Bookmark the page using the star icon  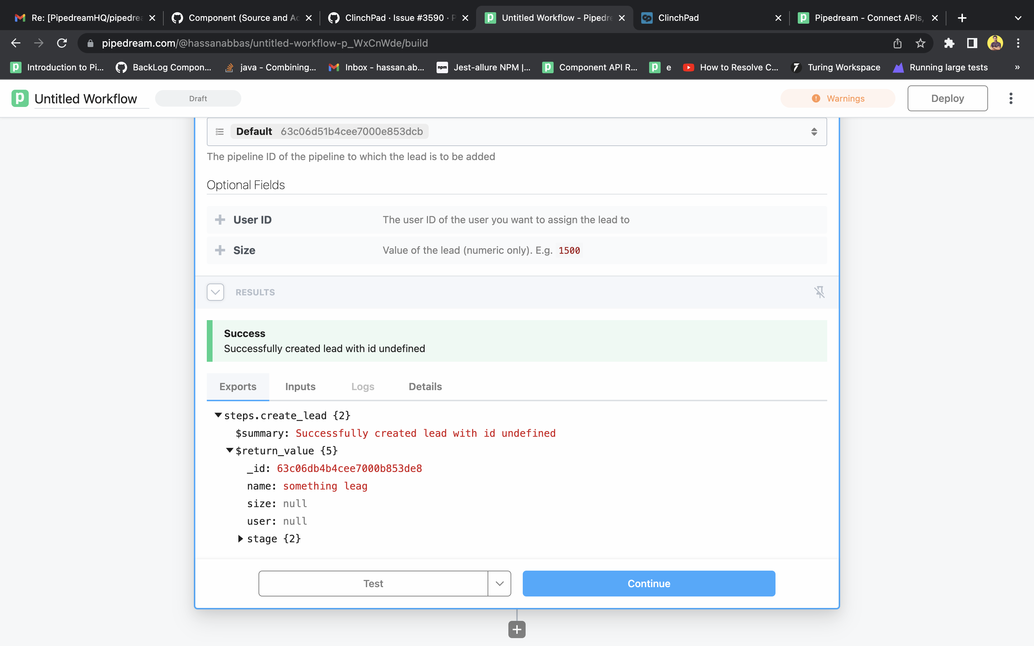(920, 43)
